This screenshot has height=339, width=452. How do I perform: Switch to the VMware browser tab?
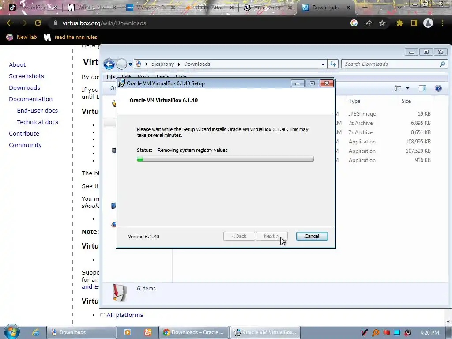pos(150,8)
